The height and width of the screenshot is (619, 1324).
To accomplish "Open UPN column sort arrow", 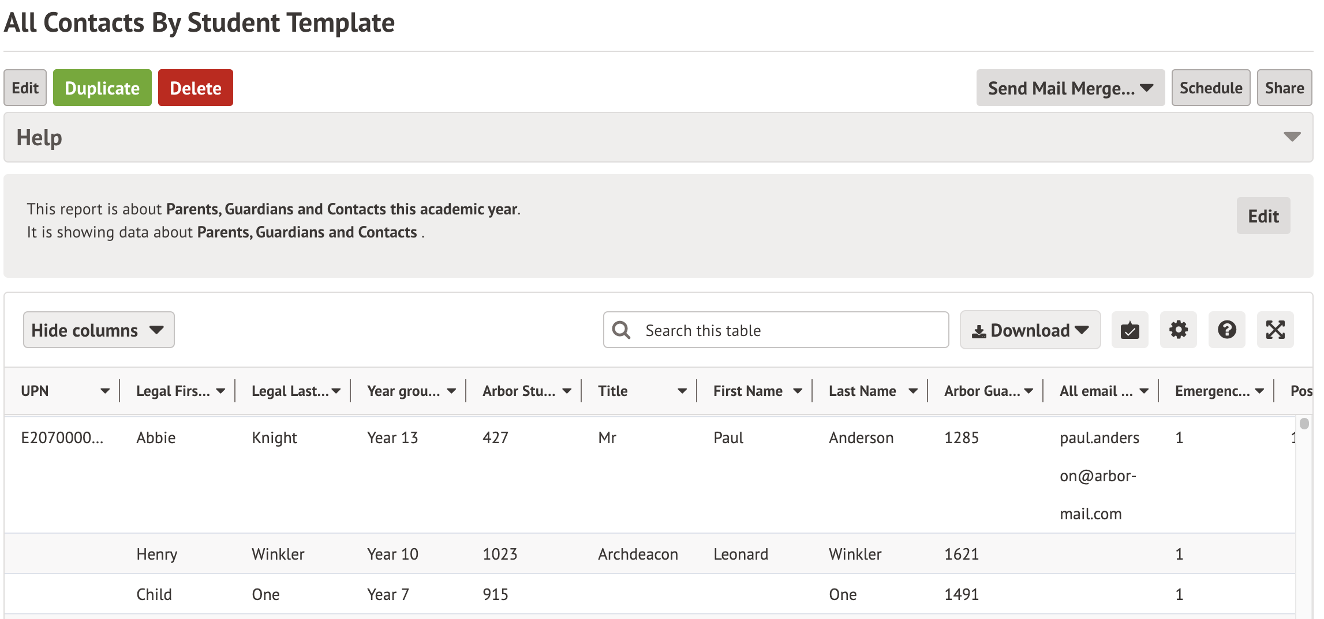I will [104, 391].
